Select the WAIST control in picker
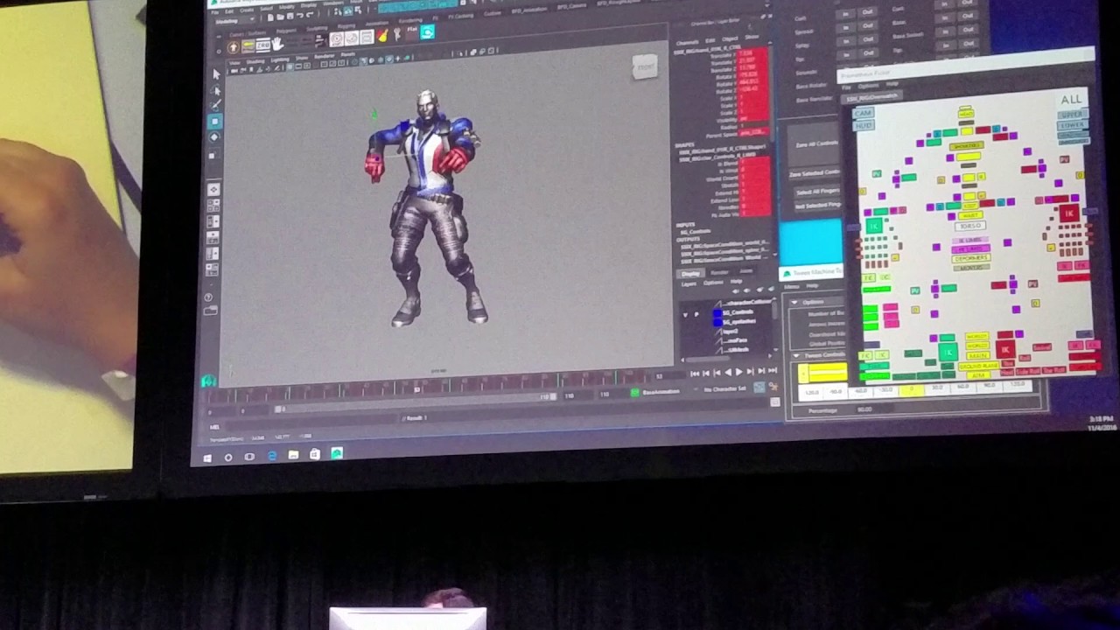 click(970, 215)
